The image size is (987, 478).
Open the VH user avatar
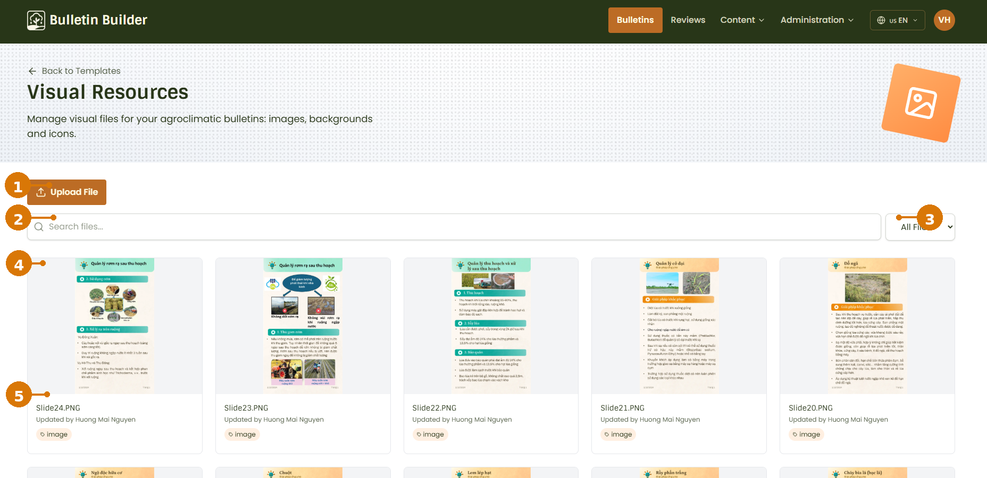[x=944, y=20]
